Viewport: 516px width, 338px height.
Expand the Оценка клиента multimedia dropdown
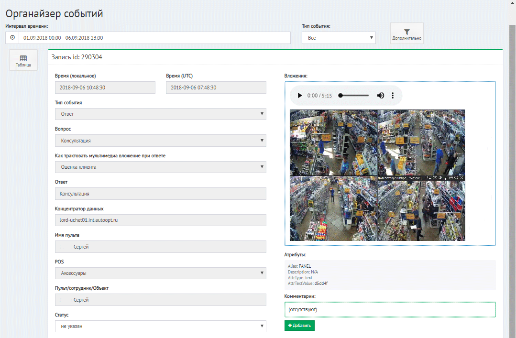click(x=161, y=167)
